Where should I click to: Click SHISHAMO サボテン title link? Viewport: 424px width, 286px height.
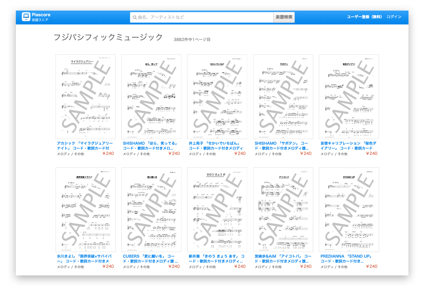282,146
